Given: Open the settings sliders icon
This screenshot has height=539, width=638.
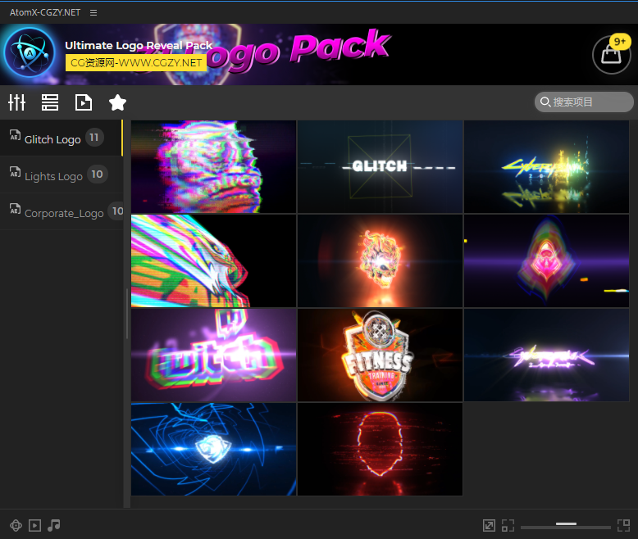Looking at the screenshot, I should (x=16, y=102).
